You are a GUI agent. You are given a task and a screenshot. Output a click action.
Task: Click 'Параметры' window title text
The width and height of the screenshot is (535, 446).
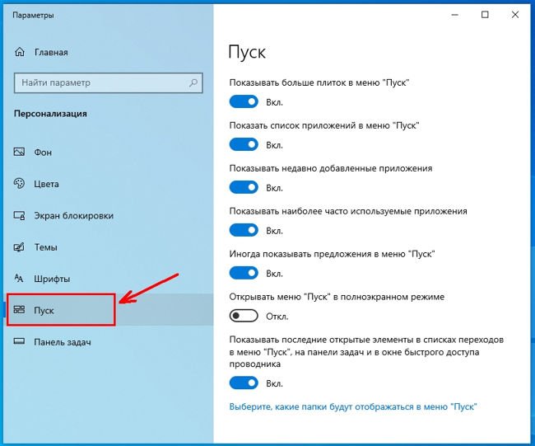click(x=33, y=16)
